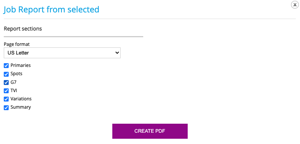Click the chevron arrow in page format selector

click(x=117, y=53)
